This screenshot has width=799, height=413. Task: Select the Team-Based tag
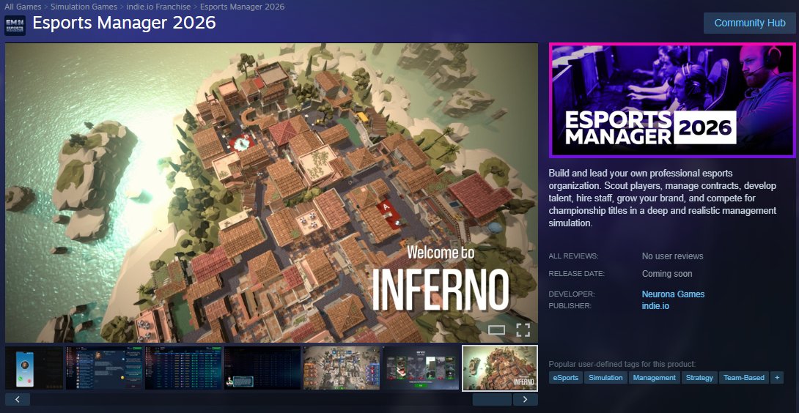[743, 377]
